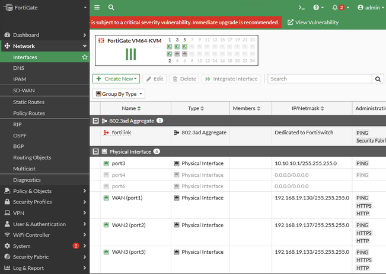The image size is (386, 274).
Task: Click into the interface Search field
Action: click(320, 79)
